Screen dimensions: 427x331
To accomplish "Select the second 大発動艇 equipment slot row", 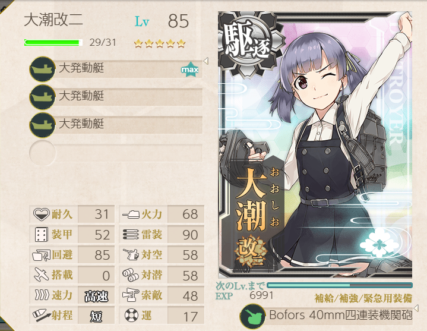I will [x=116, y=97].
